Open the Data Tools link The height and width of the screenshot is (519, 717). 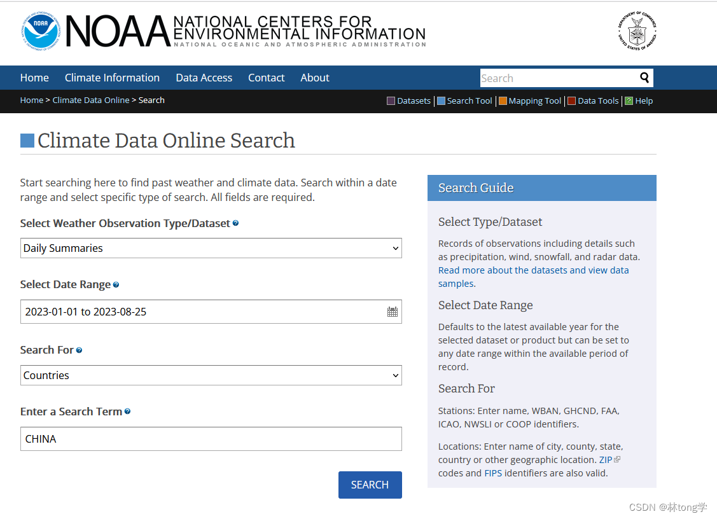(x=598, y=101)
